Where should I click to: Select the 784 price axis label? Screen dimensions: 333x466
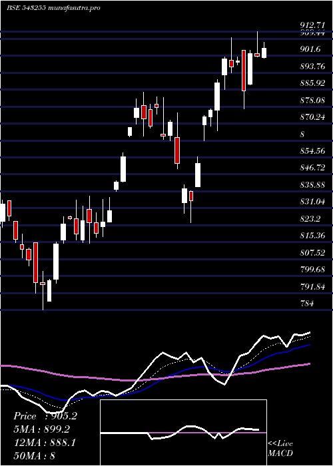307,304
